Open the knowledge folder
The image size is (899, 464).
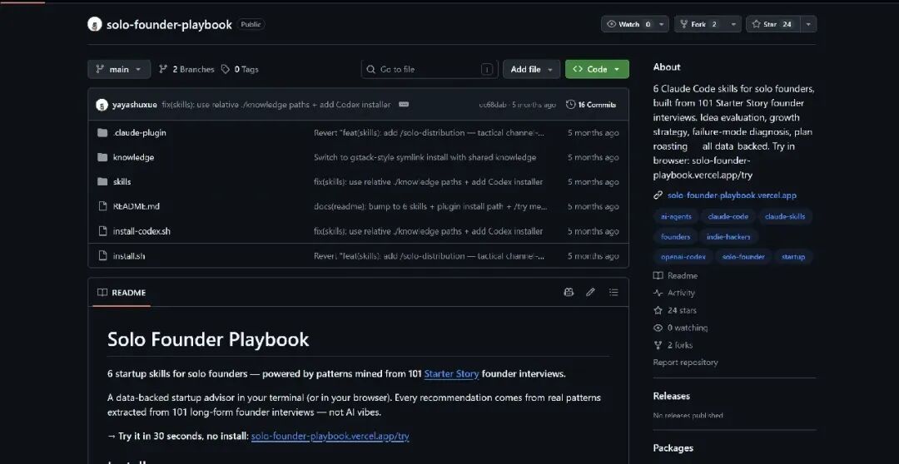(133, 157)
